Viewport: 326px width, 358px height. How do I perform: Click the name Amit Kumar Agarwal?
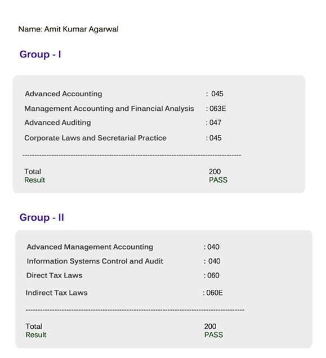(x=81, y=29)
